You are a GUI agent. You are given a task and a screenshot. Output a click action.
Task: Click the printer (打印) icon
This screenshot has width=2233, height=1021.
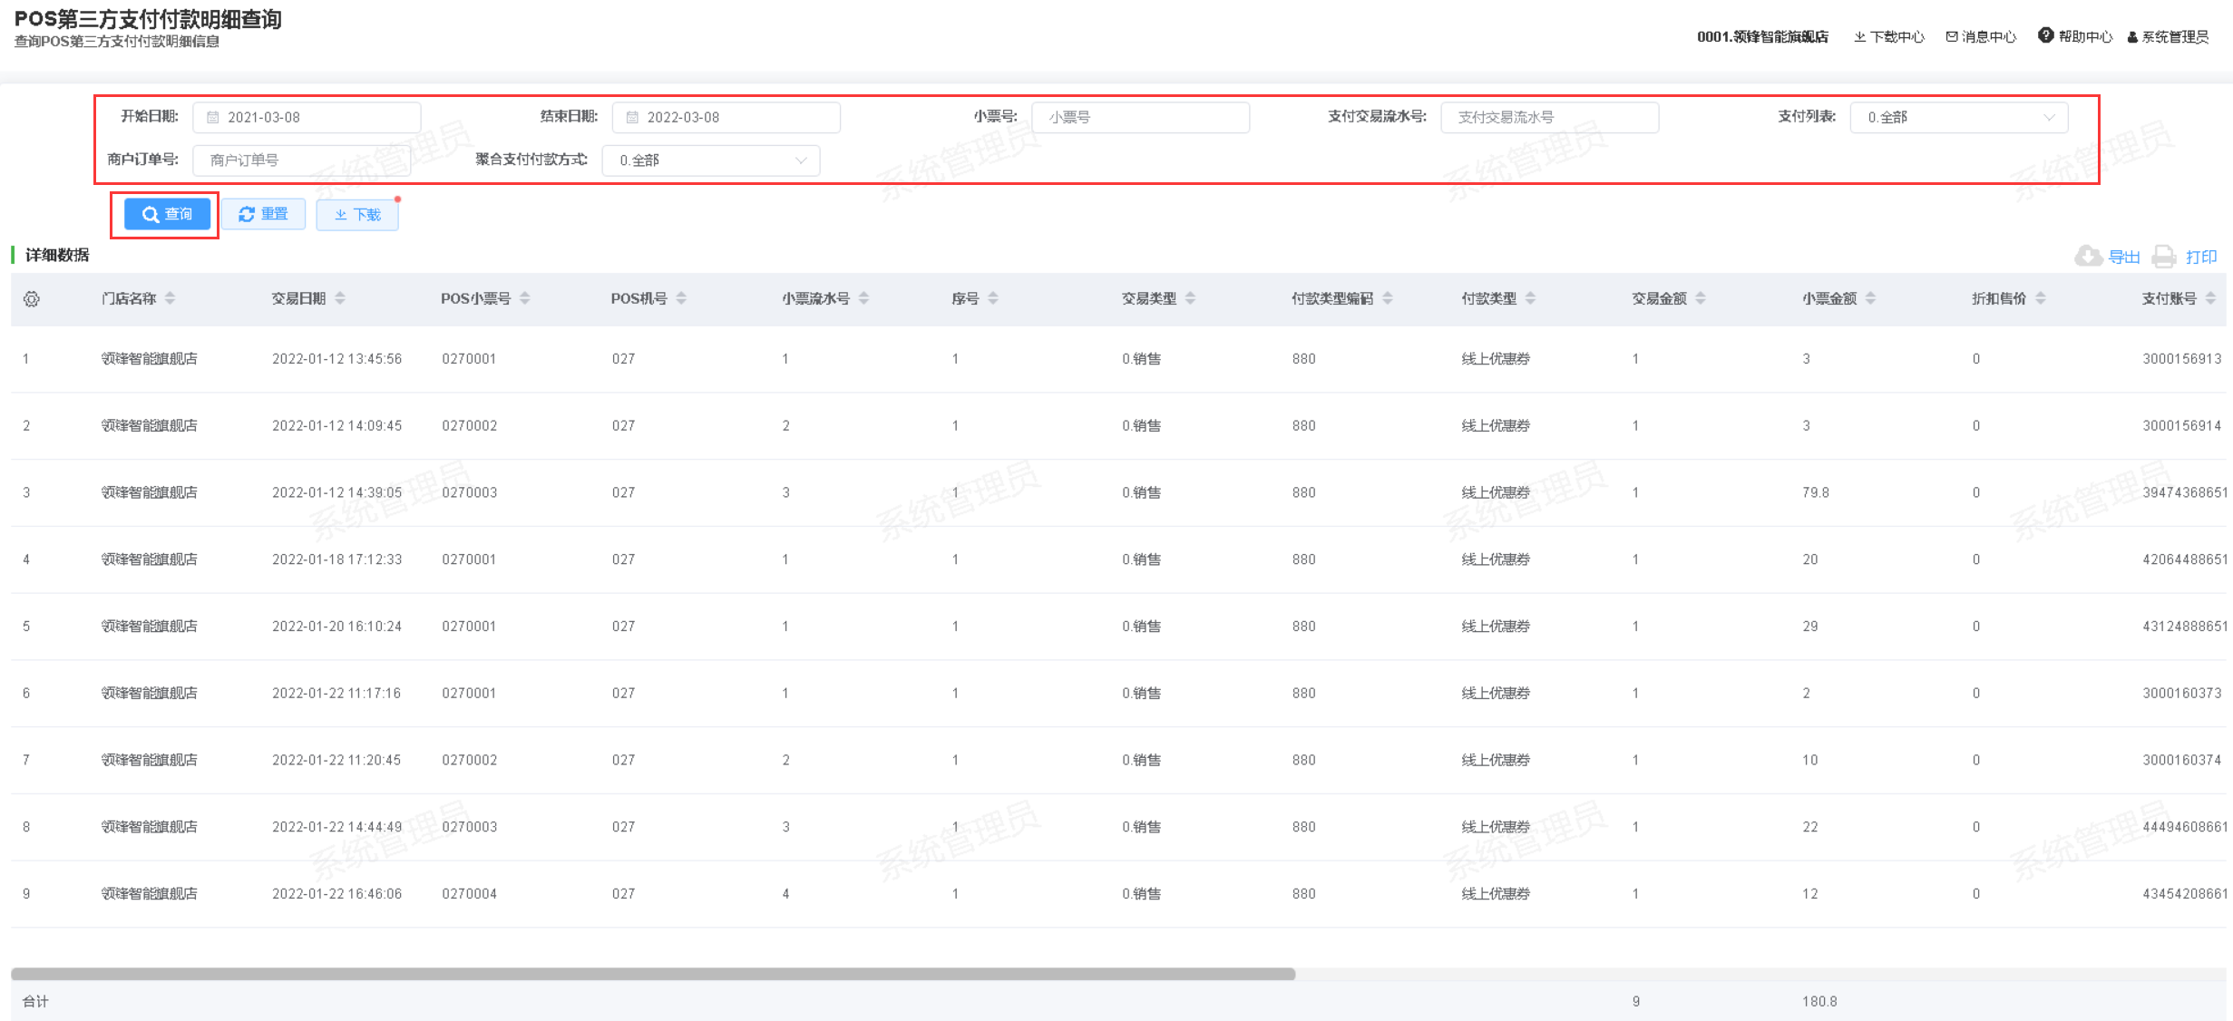click(2164, 257)
